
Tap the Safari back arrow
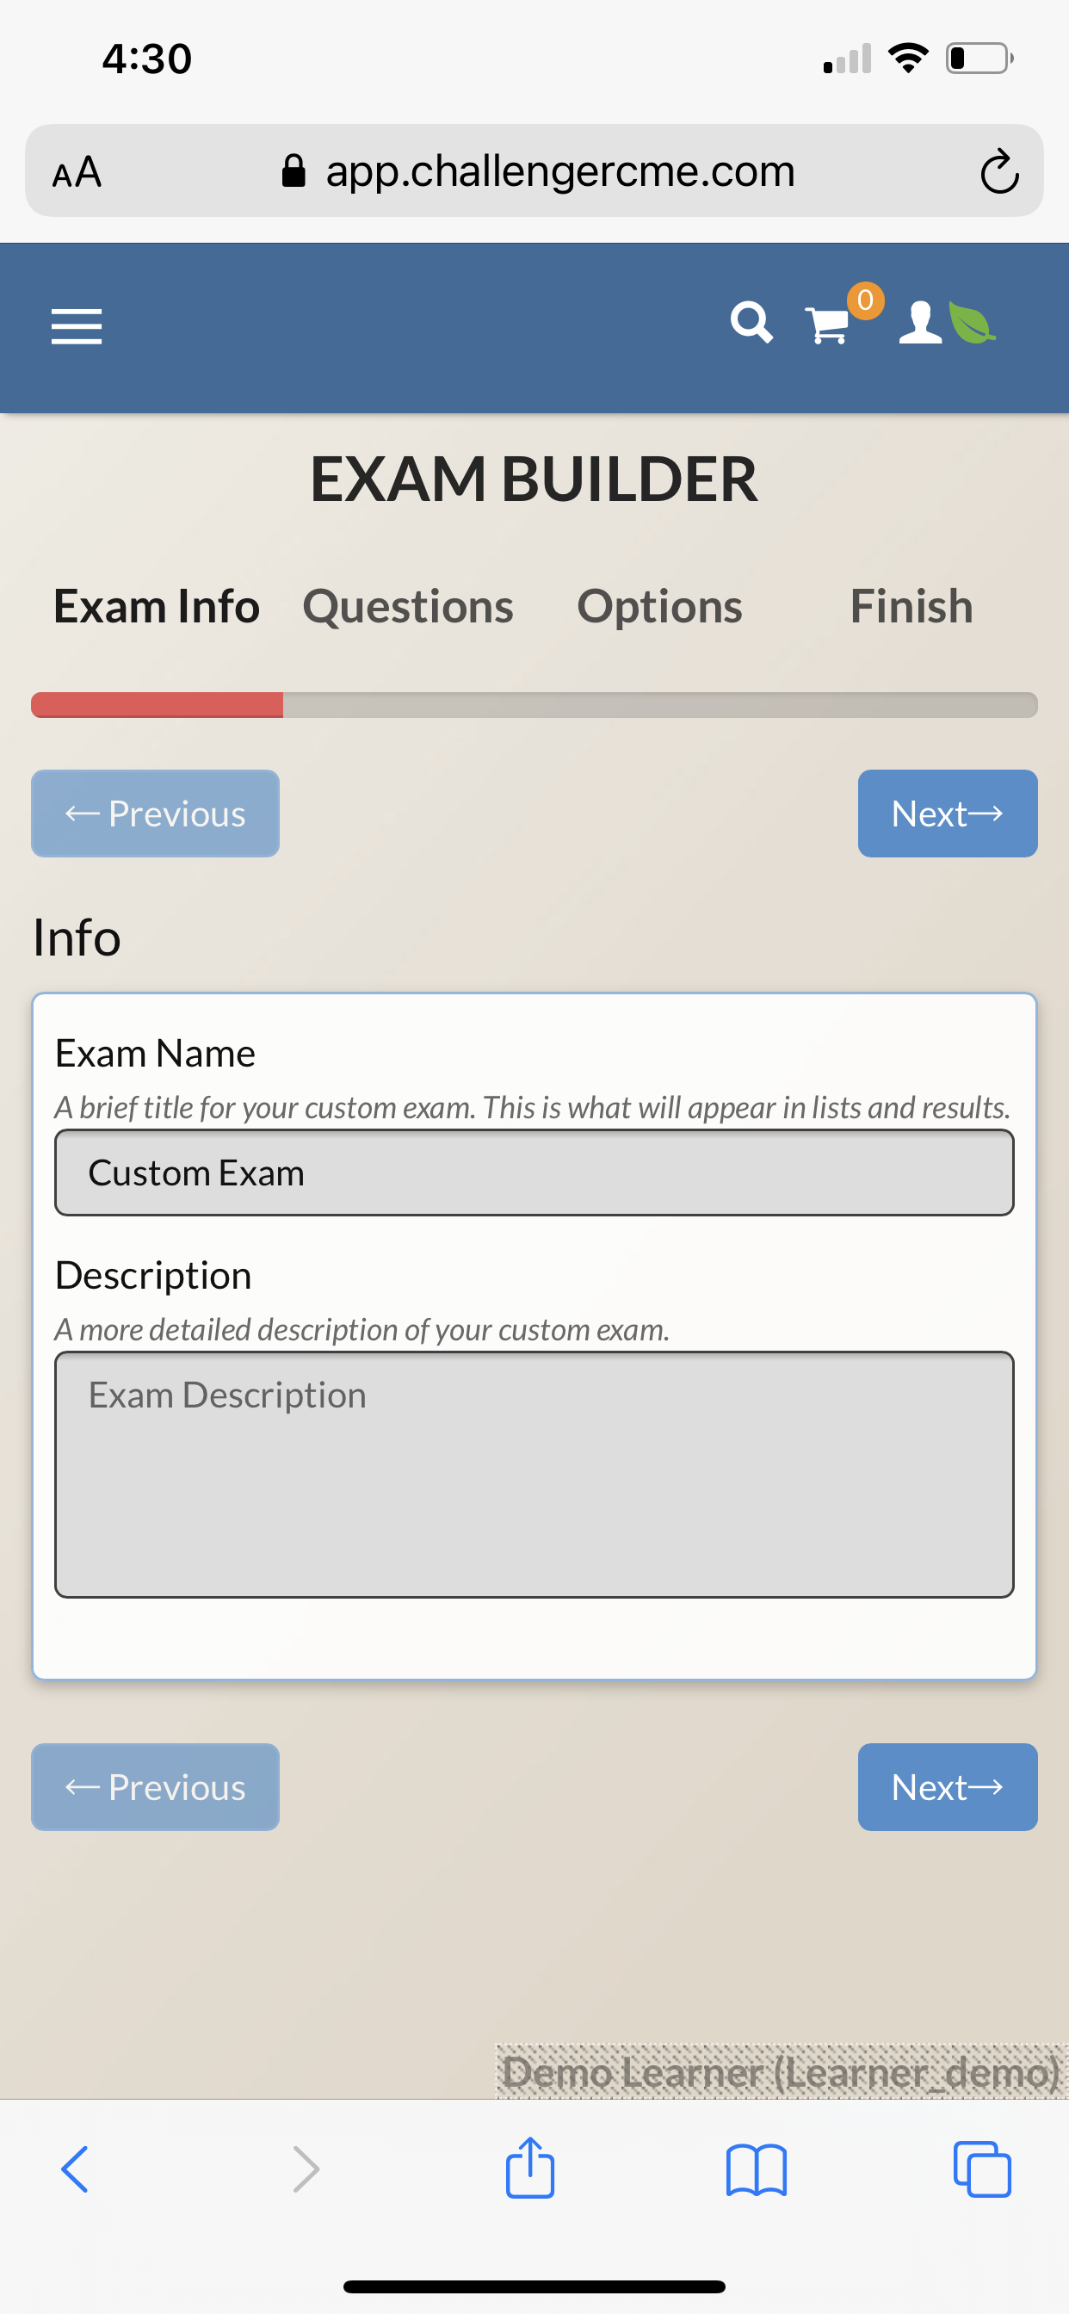(x=75, y=2169)
